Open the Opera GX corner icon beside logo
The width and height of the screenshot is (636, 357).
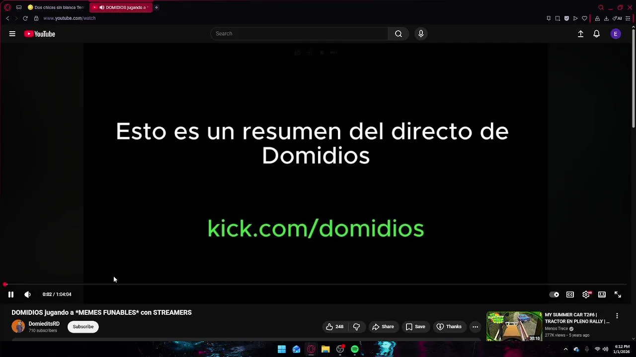click(x=19, y=7)
